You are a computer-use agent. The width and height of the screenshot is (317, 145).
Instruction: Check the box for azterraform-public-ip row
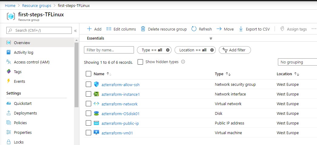(88, 123)
